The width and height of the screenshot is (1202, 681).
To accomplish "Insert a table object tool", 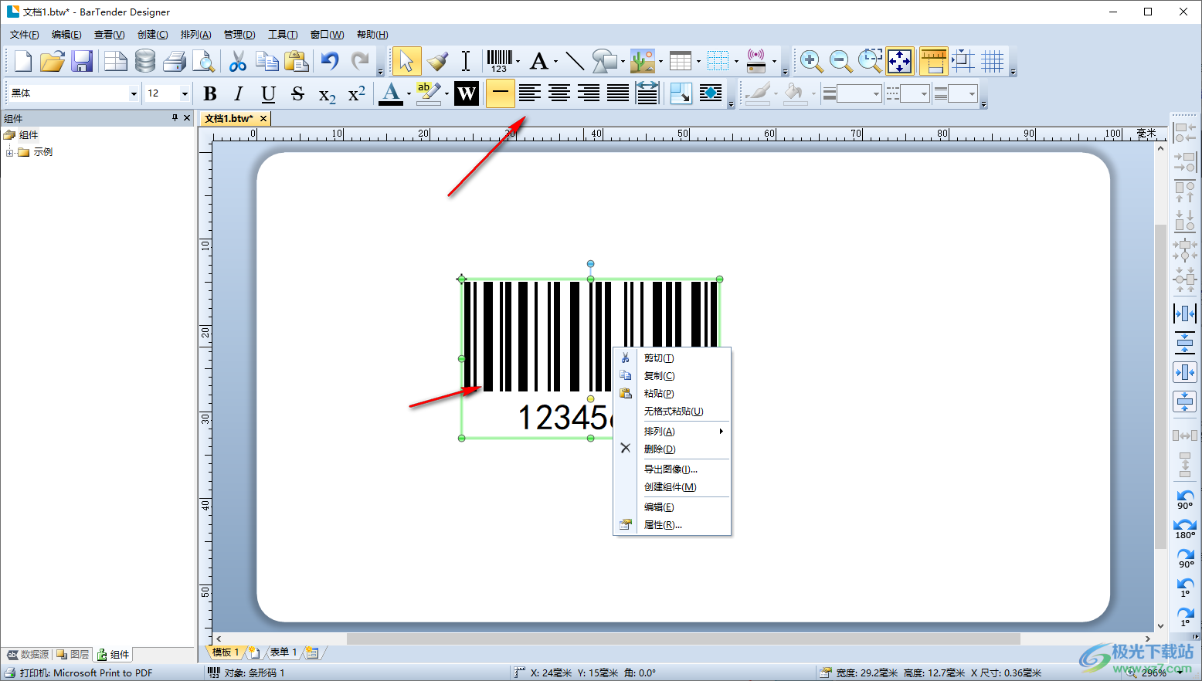I will [681, 61].
